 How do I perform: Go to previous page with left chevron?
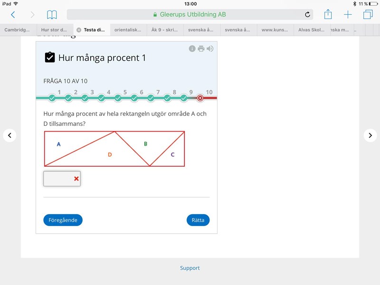pyautogui.click(x=9, y=135)
